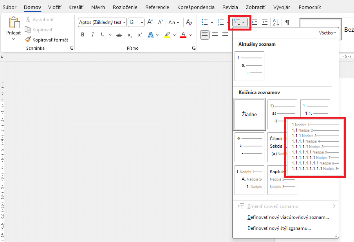354x242 pixels.
Task: Open underline style dropdown arrow
Action: coord(110,35)
